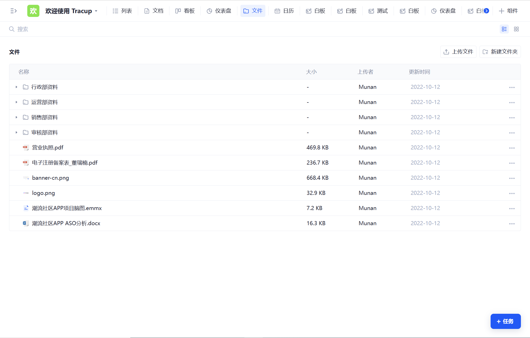The width and height of the screenshot is (530, 338).
Task: Switch to grid view layout
Action: (x=516, y=29)
